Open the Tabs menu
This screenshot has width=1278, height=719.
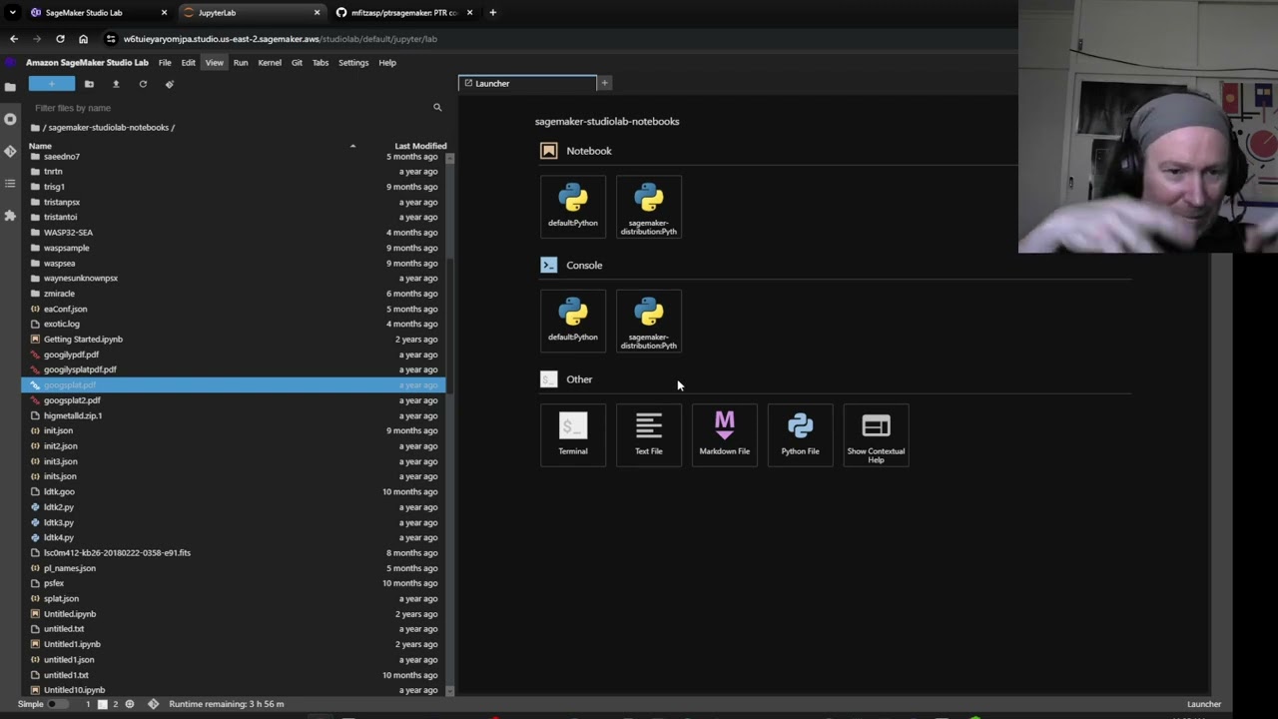pos(320,63)
